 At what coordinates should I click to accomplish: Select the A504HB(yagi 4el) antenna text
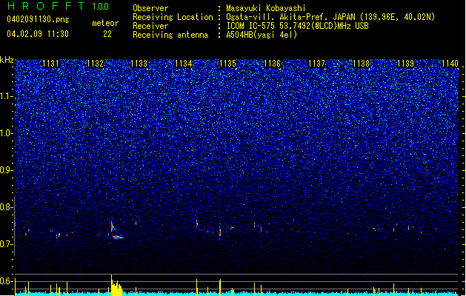262,35
